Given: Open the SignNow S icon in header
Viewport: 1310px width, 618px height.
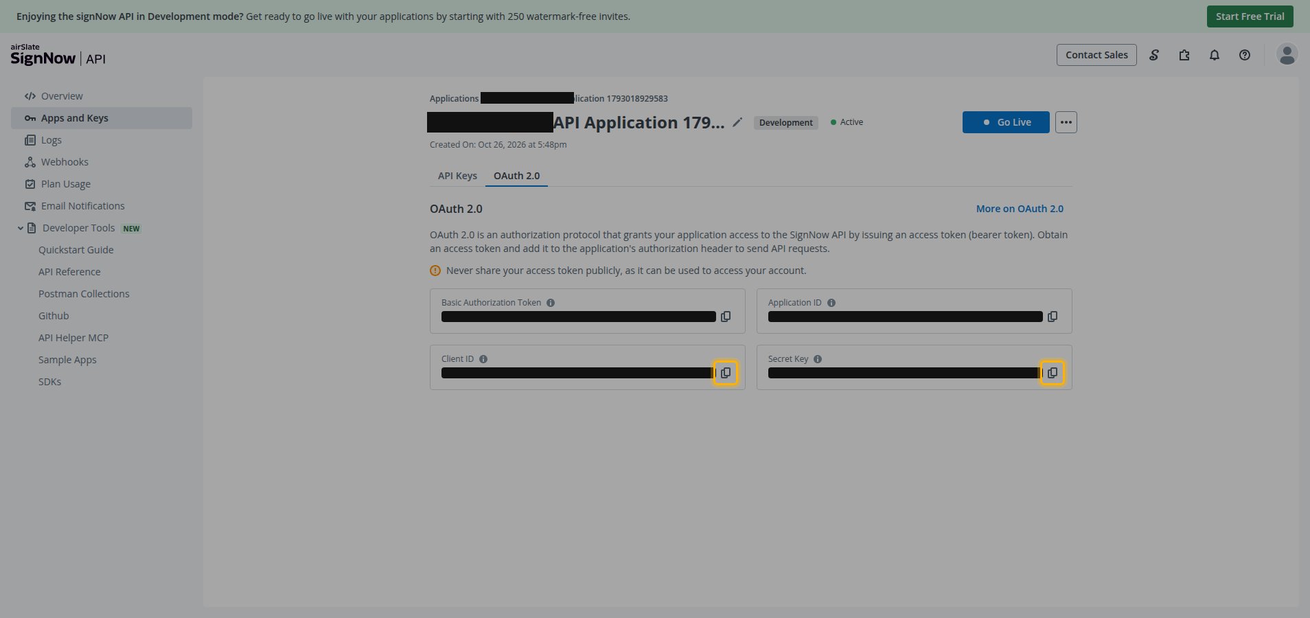Looking at the screenshot, I should click(x=1154, y=55).
